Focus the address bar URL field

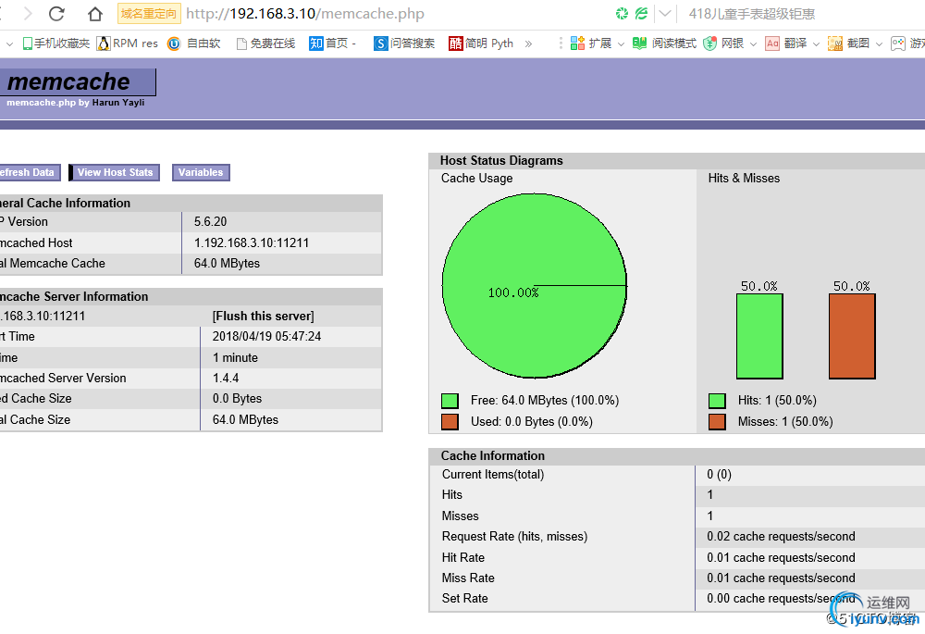pos(305,14)
